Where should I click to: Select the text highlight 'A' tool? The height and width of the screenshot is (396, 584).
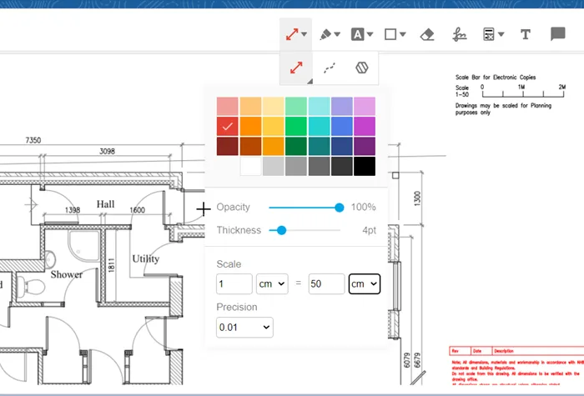click(358, 35)
